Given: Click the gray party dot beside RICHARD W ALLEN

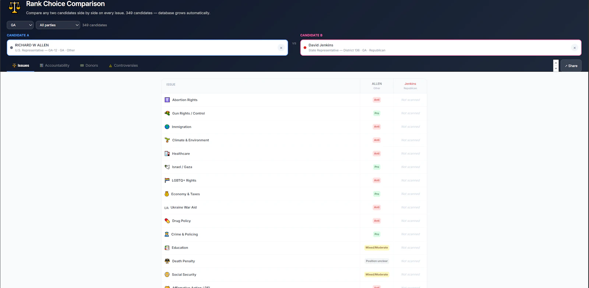Looking at the screenshot, I should (11, 48).
